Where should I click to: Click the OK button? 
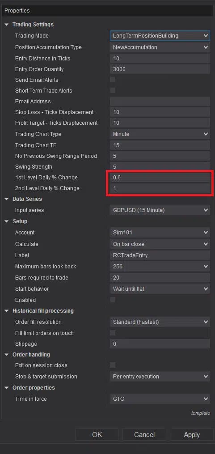click(x=97, y=435)
